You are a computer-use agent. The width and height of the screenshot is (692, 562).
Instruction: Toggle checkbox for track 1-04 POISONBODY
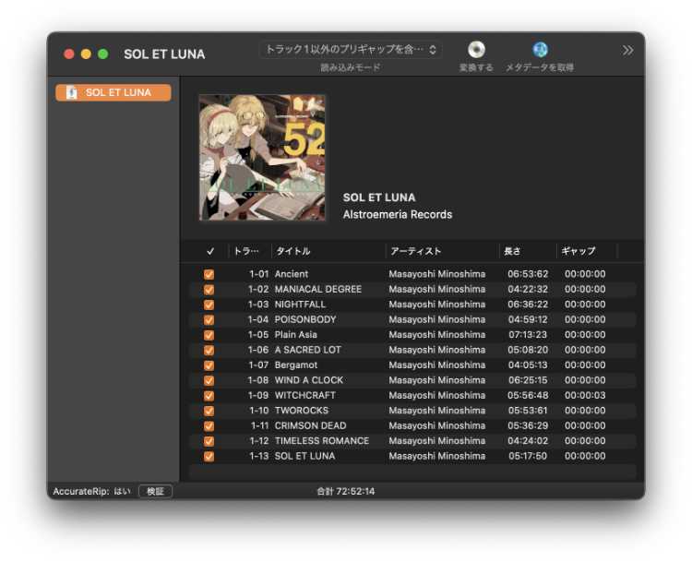(x=209, y=320)
